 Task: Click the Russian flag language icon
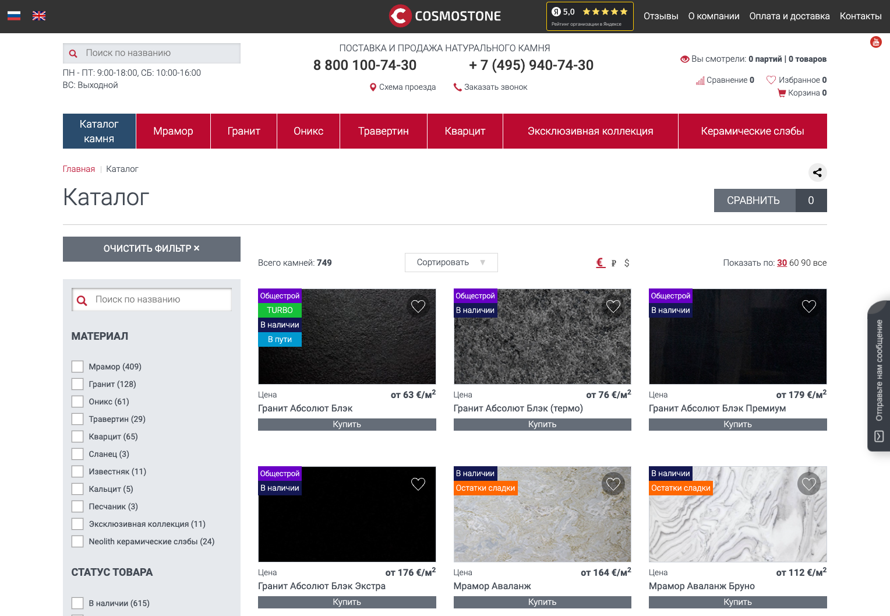tap(14, 16)
